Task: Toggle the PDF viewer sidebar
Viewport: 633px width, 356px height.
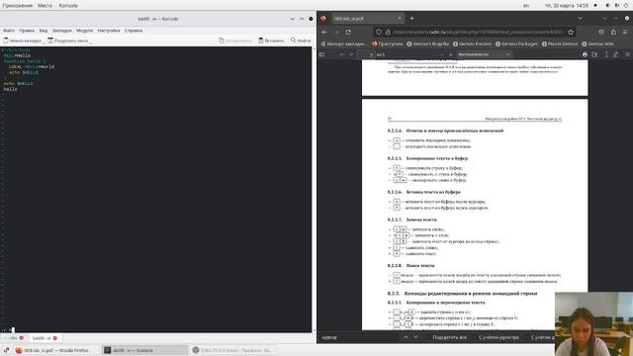Action: click(x=321, y=54)
